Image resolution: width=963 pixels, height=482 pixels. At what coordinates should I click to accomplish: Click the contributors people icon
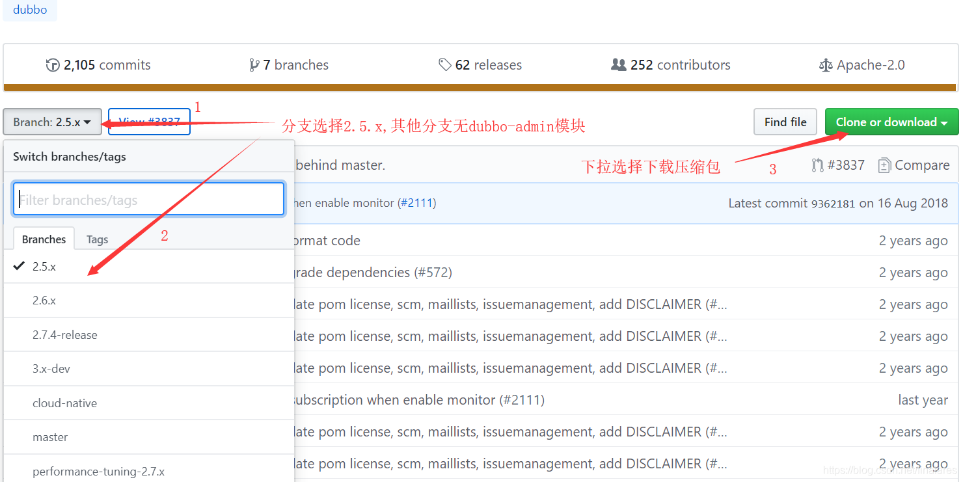(x=619, y=65)
